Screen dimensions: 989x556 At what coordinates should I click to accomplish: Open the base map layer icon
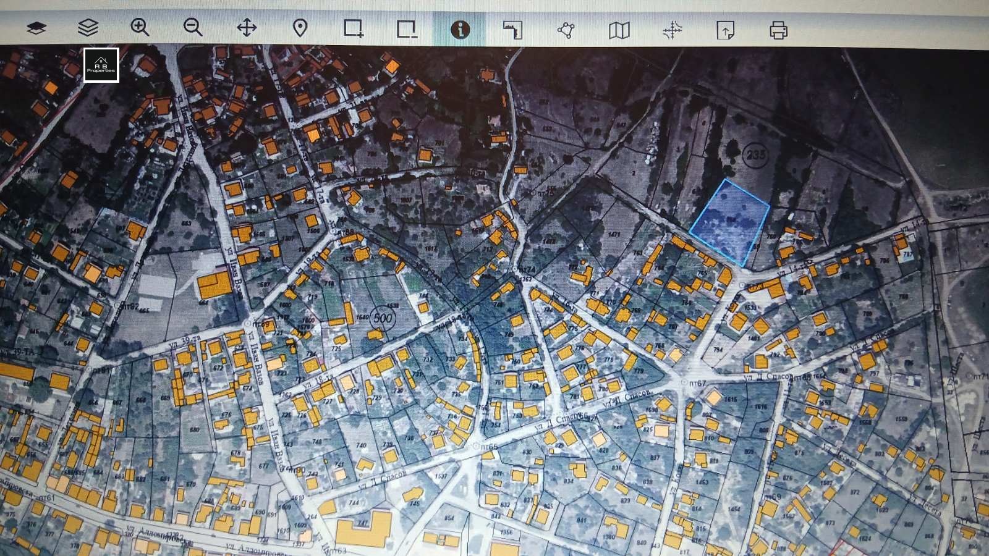tap(36, 28)
